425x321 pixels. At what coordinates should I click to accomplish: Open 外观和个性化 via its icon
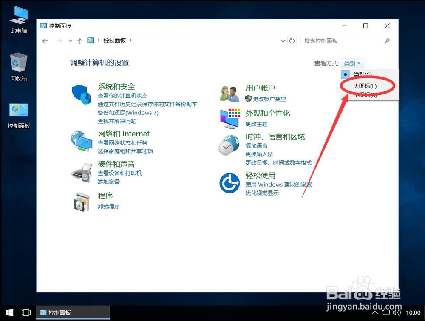[229, 119]
